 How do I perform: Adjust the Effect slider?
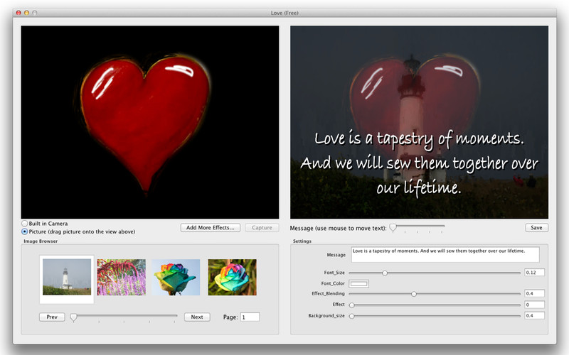(x=435, y=305)
